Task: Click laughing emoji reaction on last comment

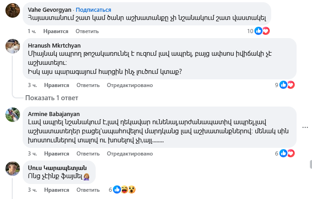Action: [124, 189]
